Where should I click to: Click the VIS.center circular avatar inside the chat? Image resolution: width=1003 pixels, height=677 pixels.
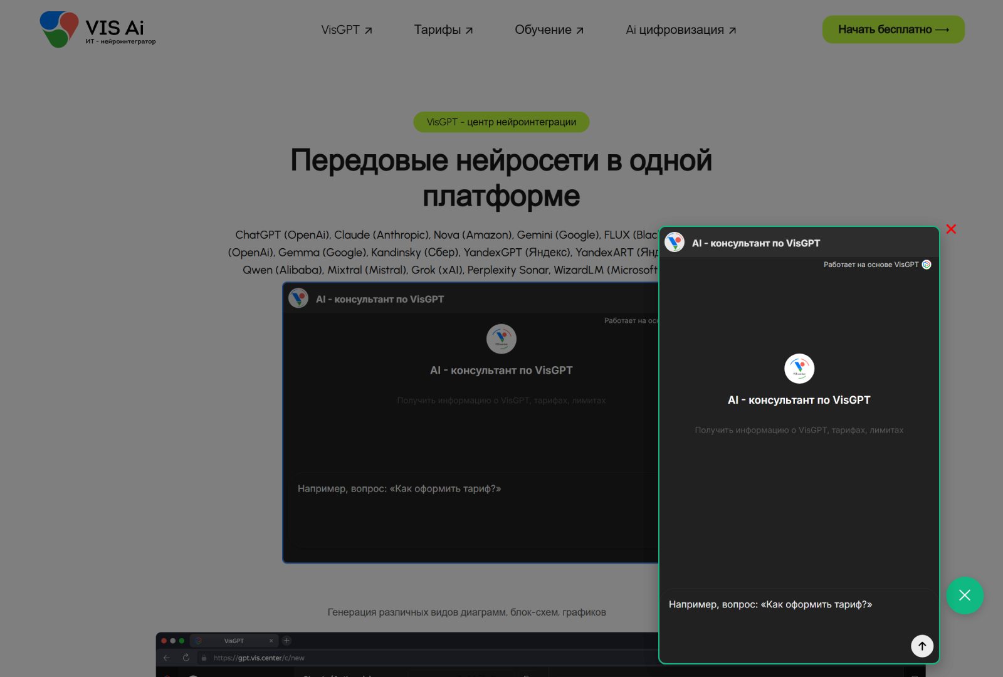tap(798, 369)
